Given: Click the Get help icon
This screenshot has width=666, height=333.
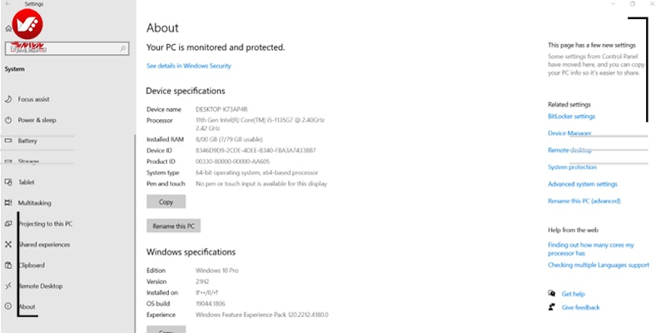Looking at the screenshot, I should (552, 294).
